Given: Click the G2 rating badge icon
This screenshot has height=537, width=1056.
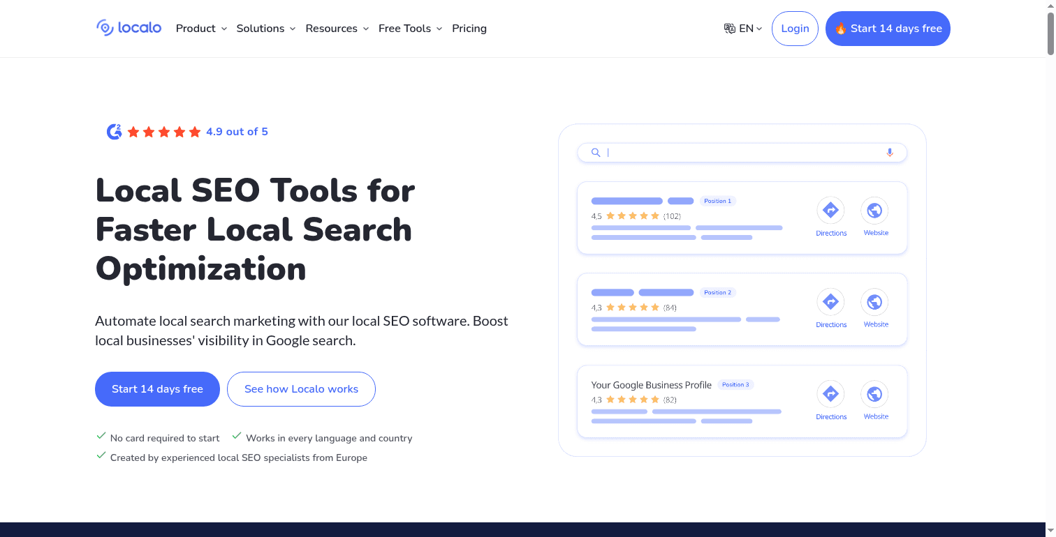Looking at the screenshot, I should [113, 131].
